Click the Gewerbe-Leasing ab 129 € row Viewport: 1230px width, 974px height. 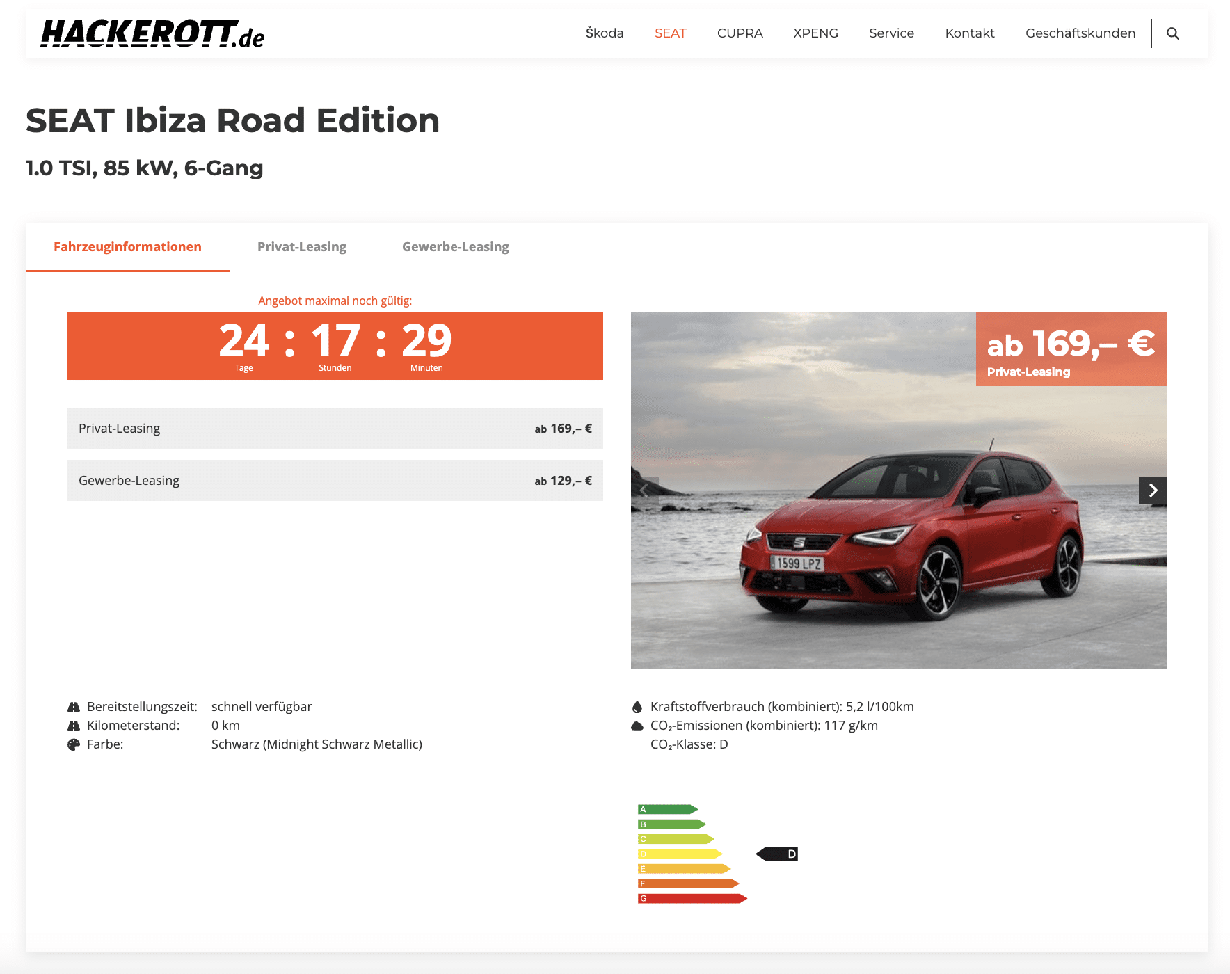tap(335, 481)
